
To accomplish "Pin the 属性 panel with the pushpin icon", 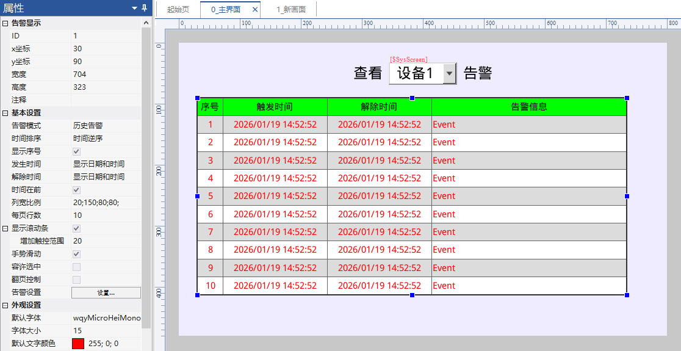I will point(144,8).
